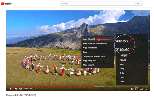
Task: Open Troubleshoot playback issue
Action: tap(98, 56)
